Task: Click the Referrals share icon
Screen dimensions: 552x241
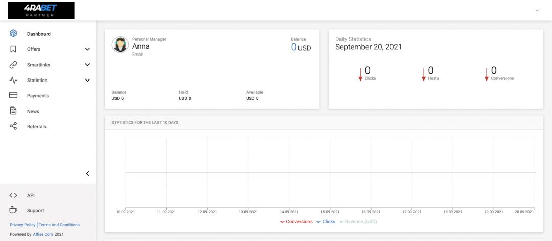Action: tap(13, 126)
